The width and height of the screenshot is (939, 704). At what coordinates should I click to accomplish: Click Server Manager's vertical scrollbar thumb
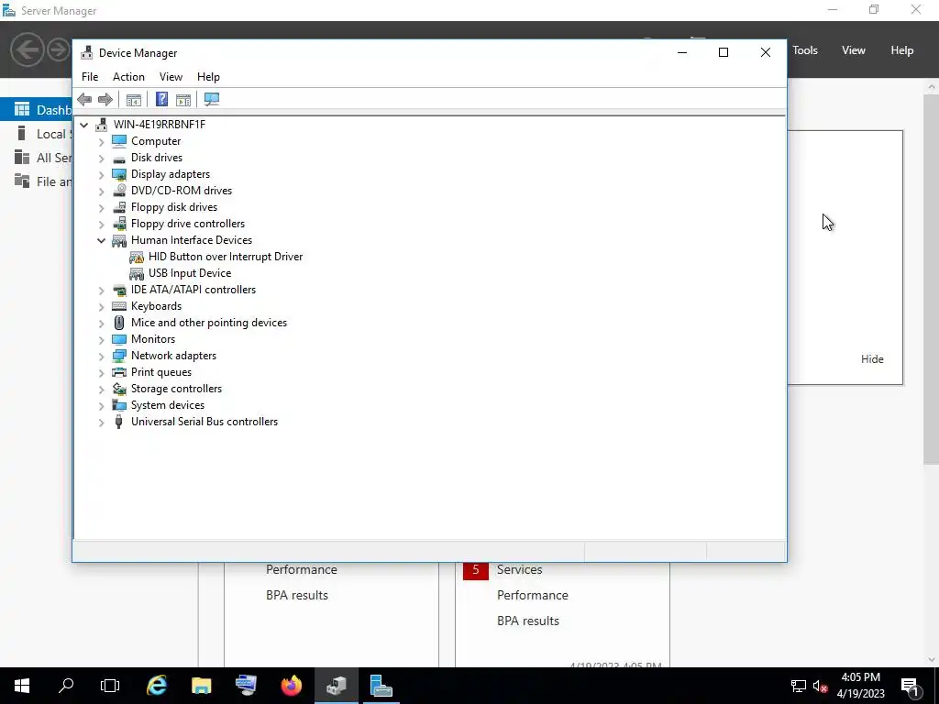coord(932,279)
